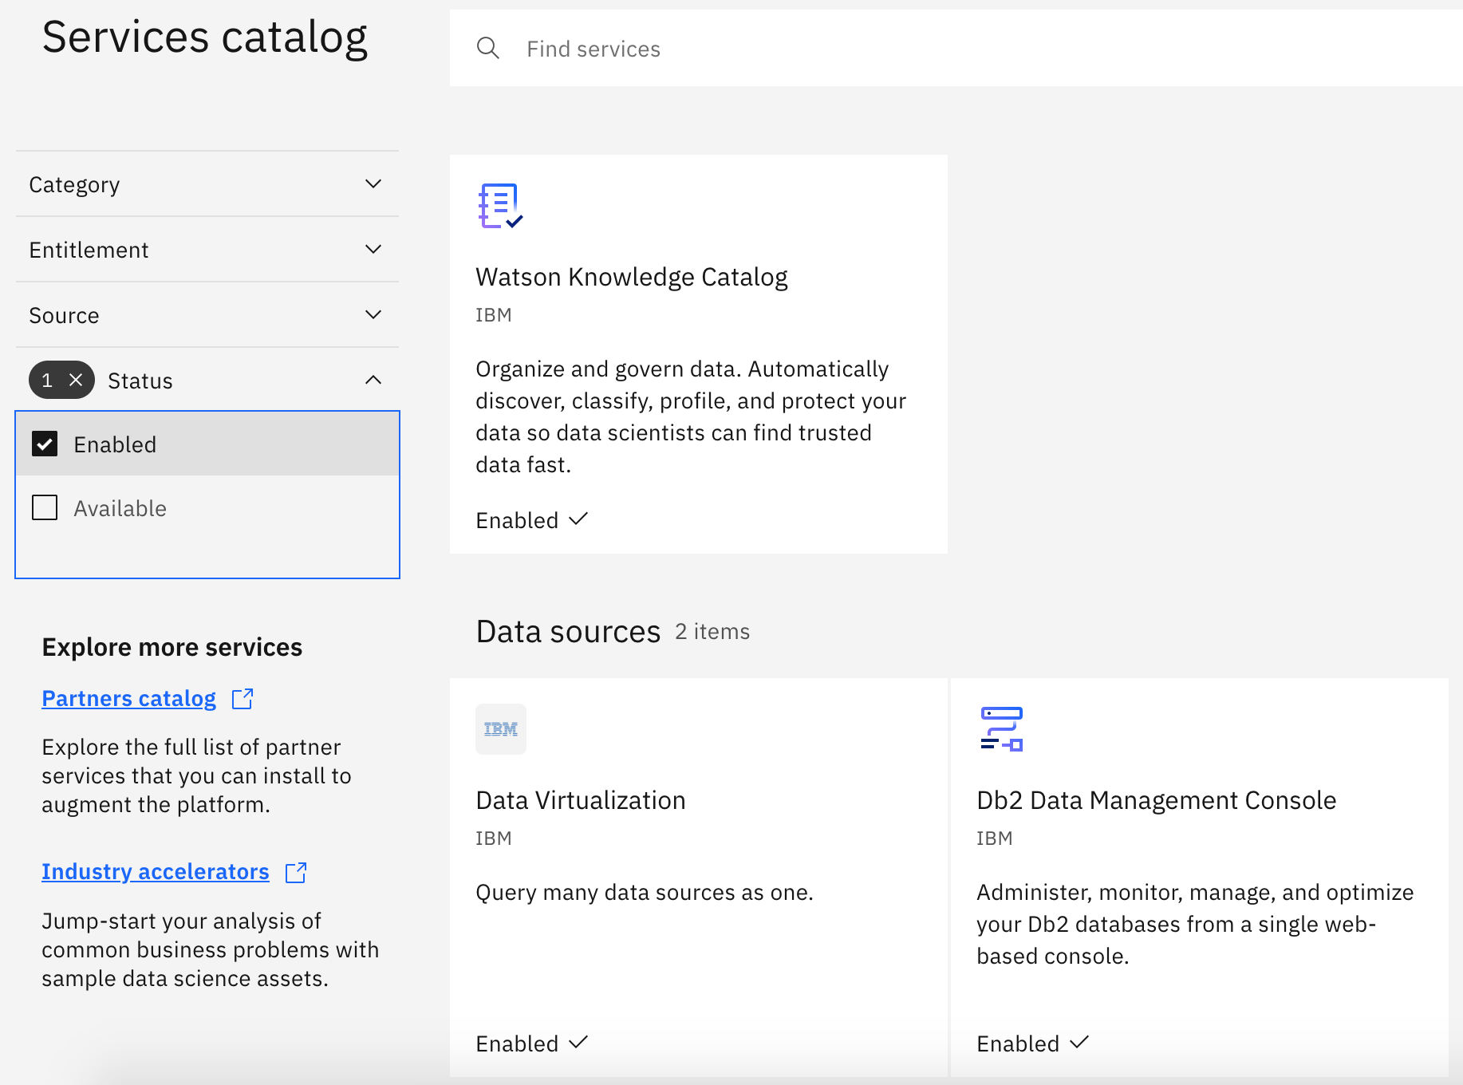The height and width of the screenshot is (1085, 1463).
Task: Open the Db2 Data Management Console title
Action: (1156, 800)
